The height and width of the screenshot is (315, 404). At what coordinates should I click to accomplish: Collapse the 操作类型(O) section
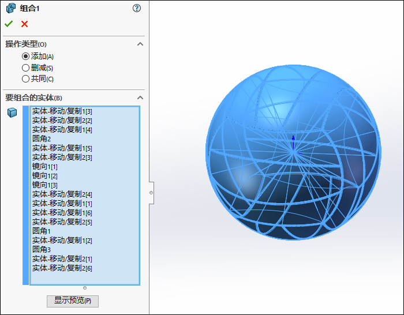pyautogui.click(x=140, y=44)
